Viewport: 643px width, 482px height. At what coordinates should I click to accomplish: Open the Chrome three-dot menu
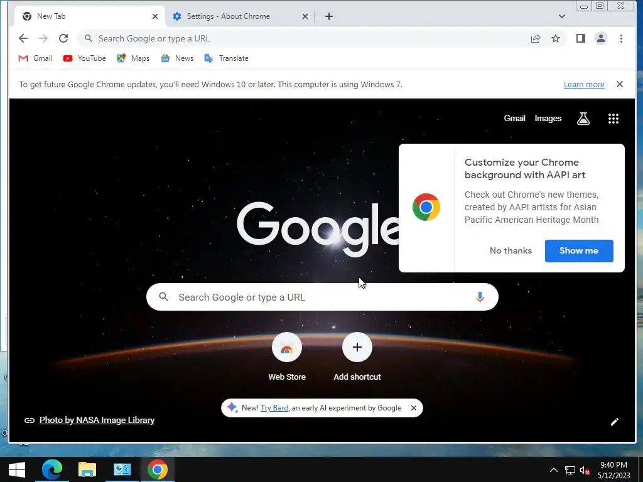[621, 38]
